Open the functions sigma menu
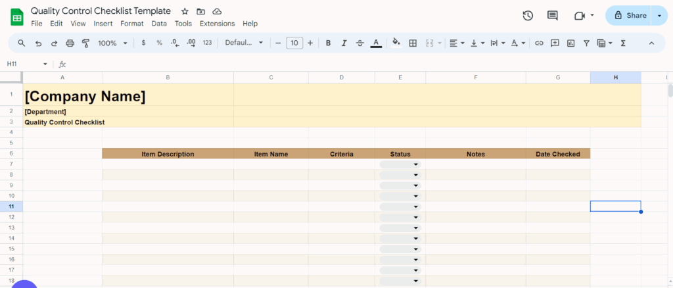Screen dimensions: 673x288 coord(623,43)
